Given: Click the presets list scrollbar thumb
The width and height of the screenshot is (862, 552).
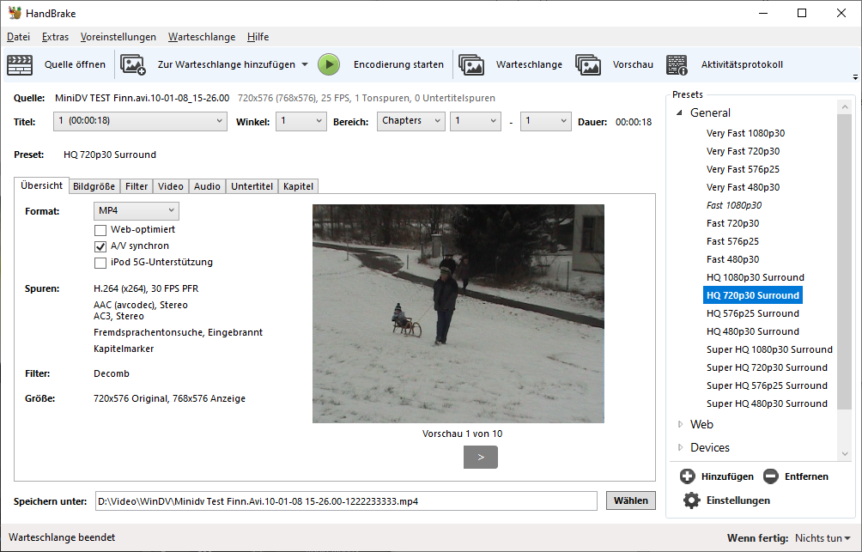Looking at the screenshot, I should pos(844,262).
